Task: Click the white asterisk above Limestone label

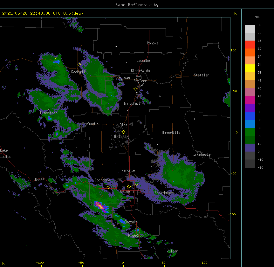Action: point(49,110)
